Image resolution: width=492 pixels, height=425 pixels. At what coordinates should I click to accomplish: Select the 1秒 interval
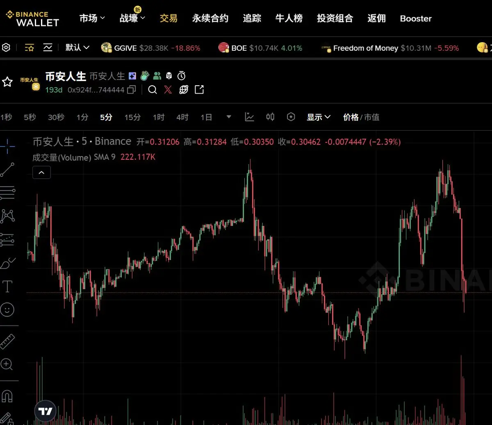click(x=6, y=117)
